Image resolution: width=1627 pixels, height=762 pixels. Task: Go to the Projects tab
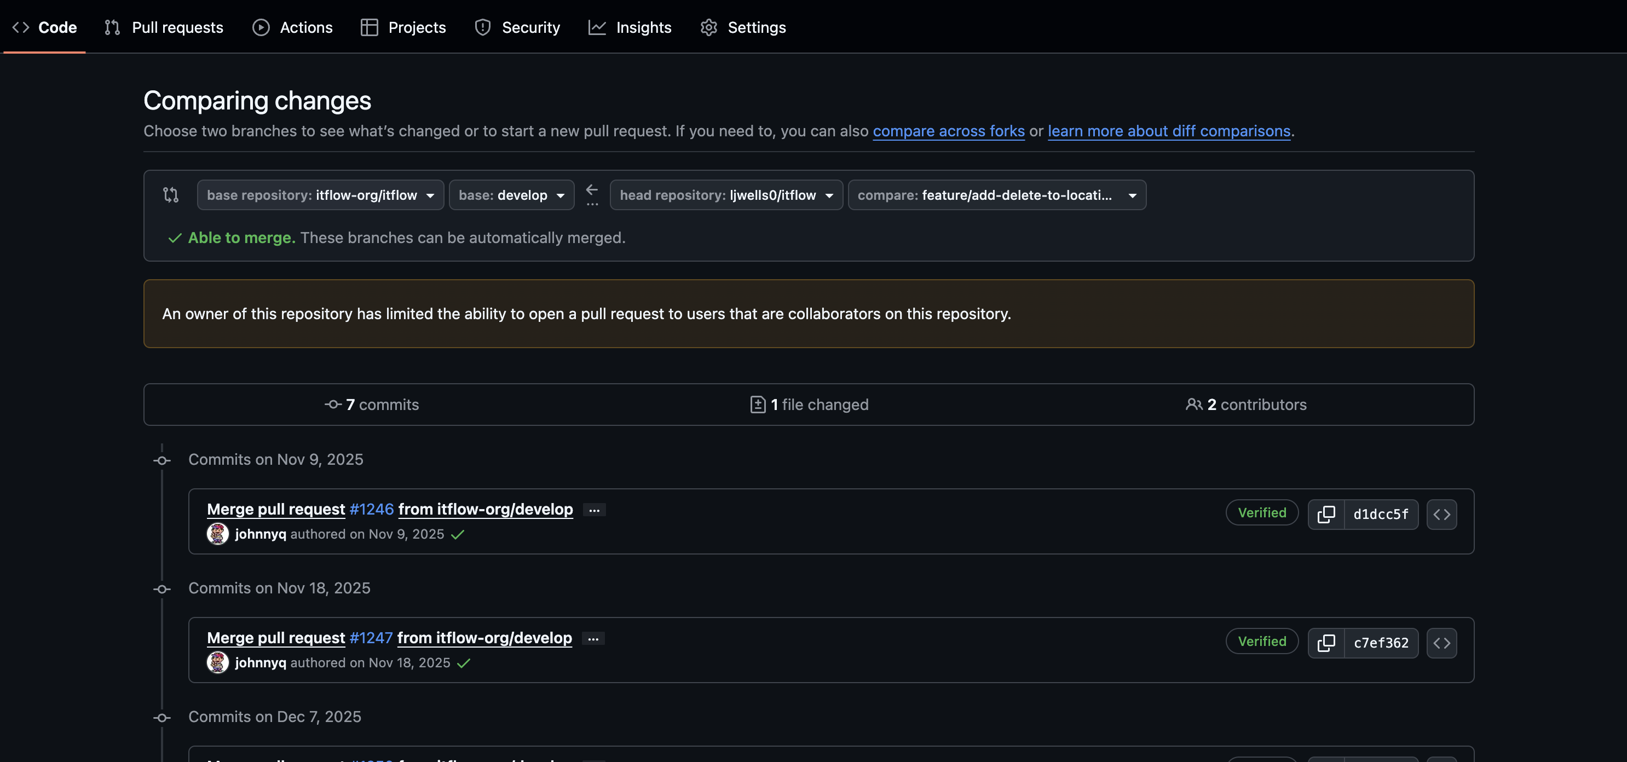[x=403, y=27]
